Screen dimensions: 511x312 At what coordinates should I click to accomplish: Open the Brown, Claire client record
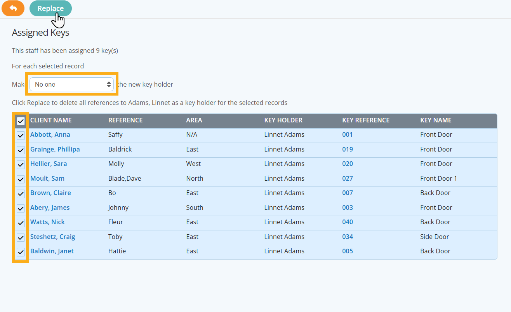50,193
